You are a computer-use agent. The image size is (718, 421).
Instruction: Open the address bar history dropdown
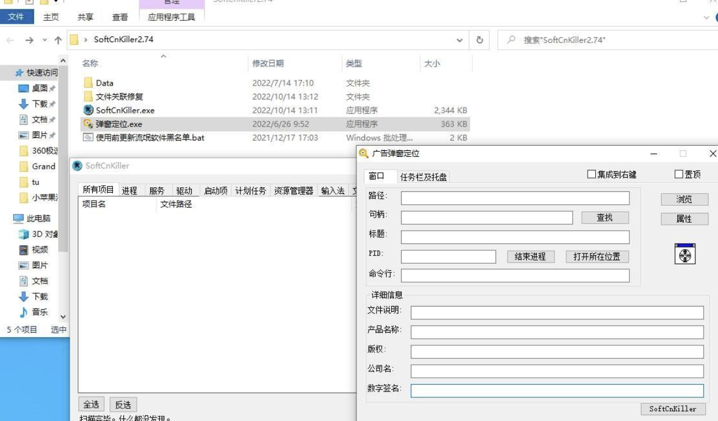[460, 40]
